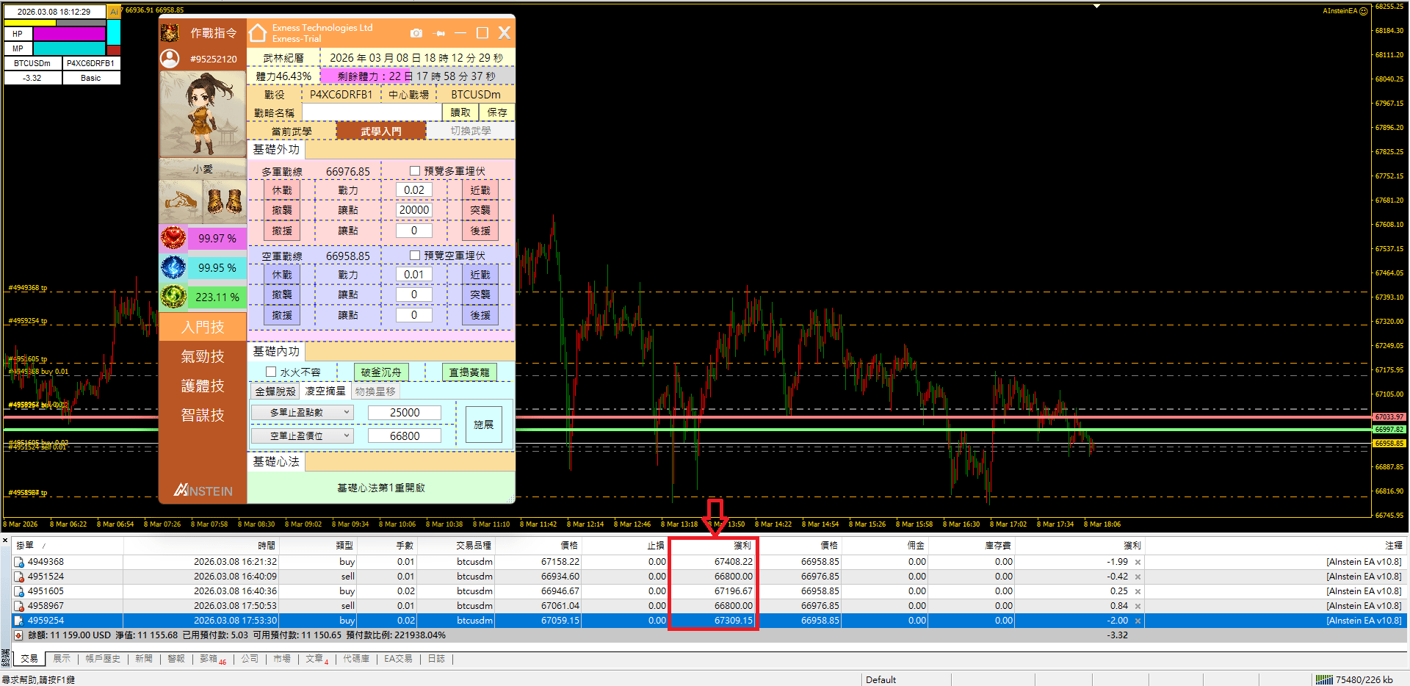Image resolution: width=1410 pixels, height=686 pixels.
Task: Click the cyan MP bar
Action: click(x=69, y=48)
